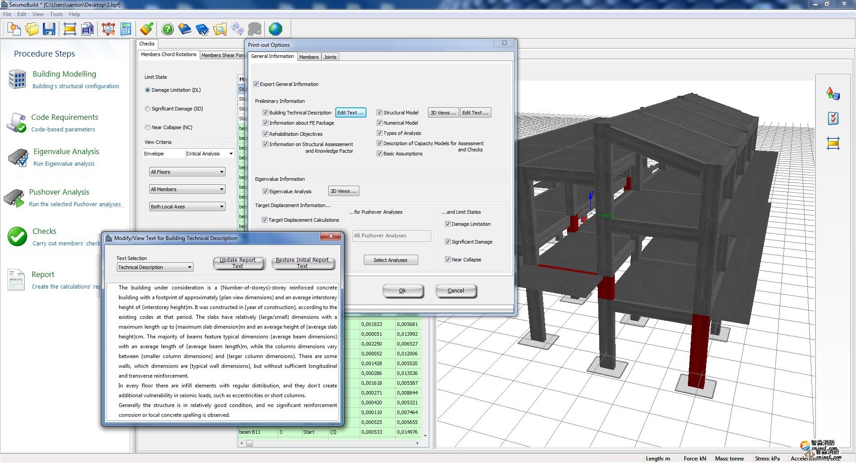
Task: Click the Pushover Analysis step icon
Action: pos(14,198)
